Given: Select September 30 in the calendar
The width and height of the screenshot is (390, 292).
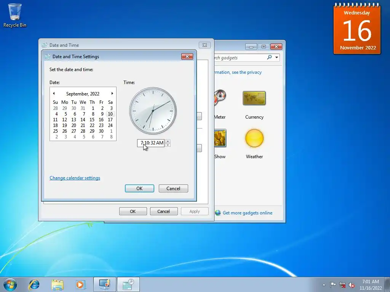Looking at the screenshot, I should tap(101, 131).
